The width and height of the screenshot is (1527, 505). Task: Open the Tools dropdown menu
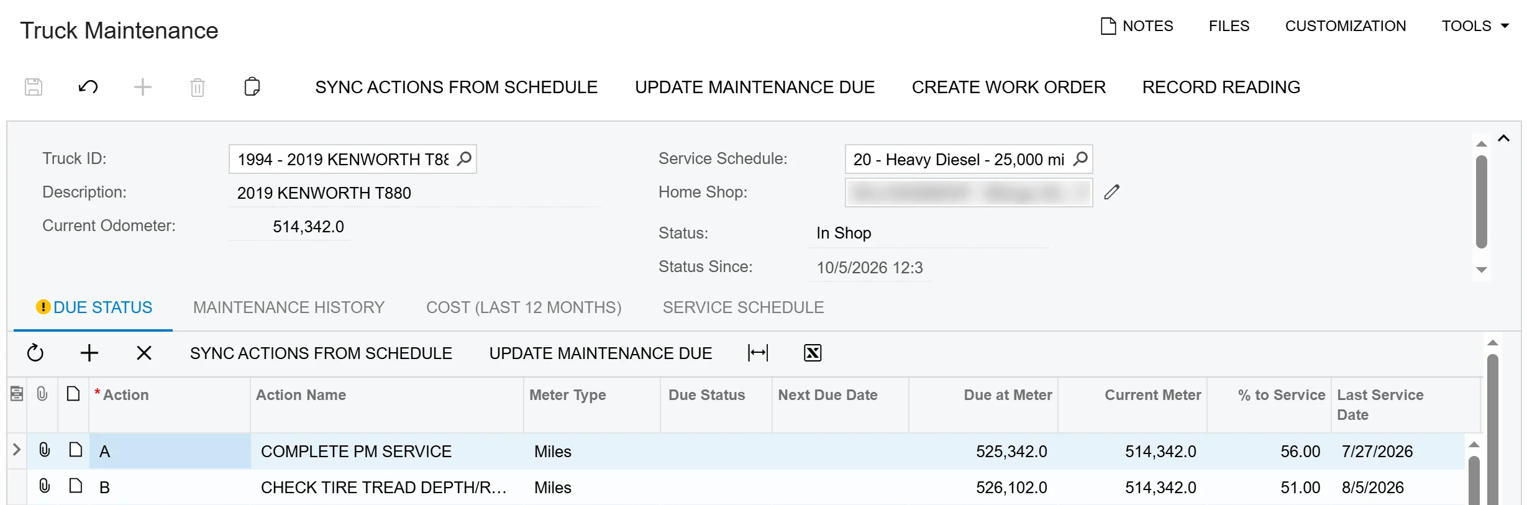(x=1475, y=26)
